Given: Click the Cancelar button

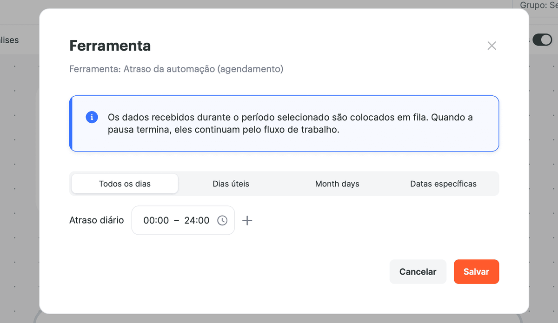Looking at the screenshot, I should coord(418,271).
